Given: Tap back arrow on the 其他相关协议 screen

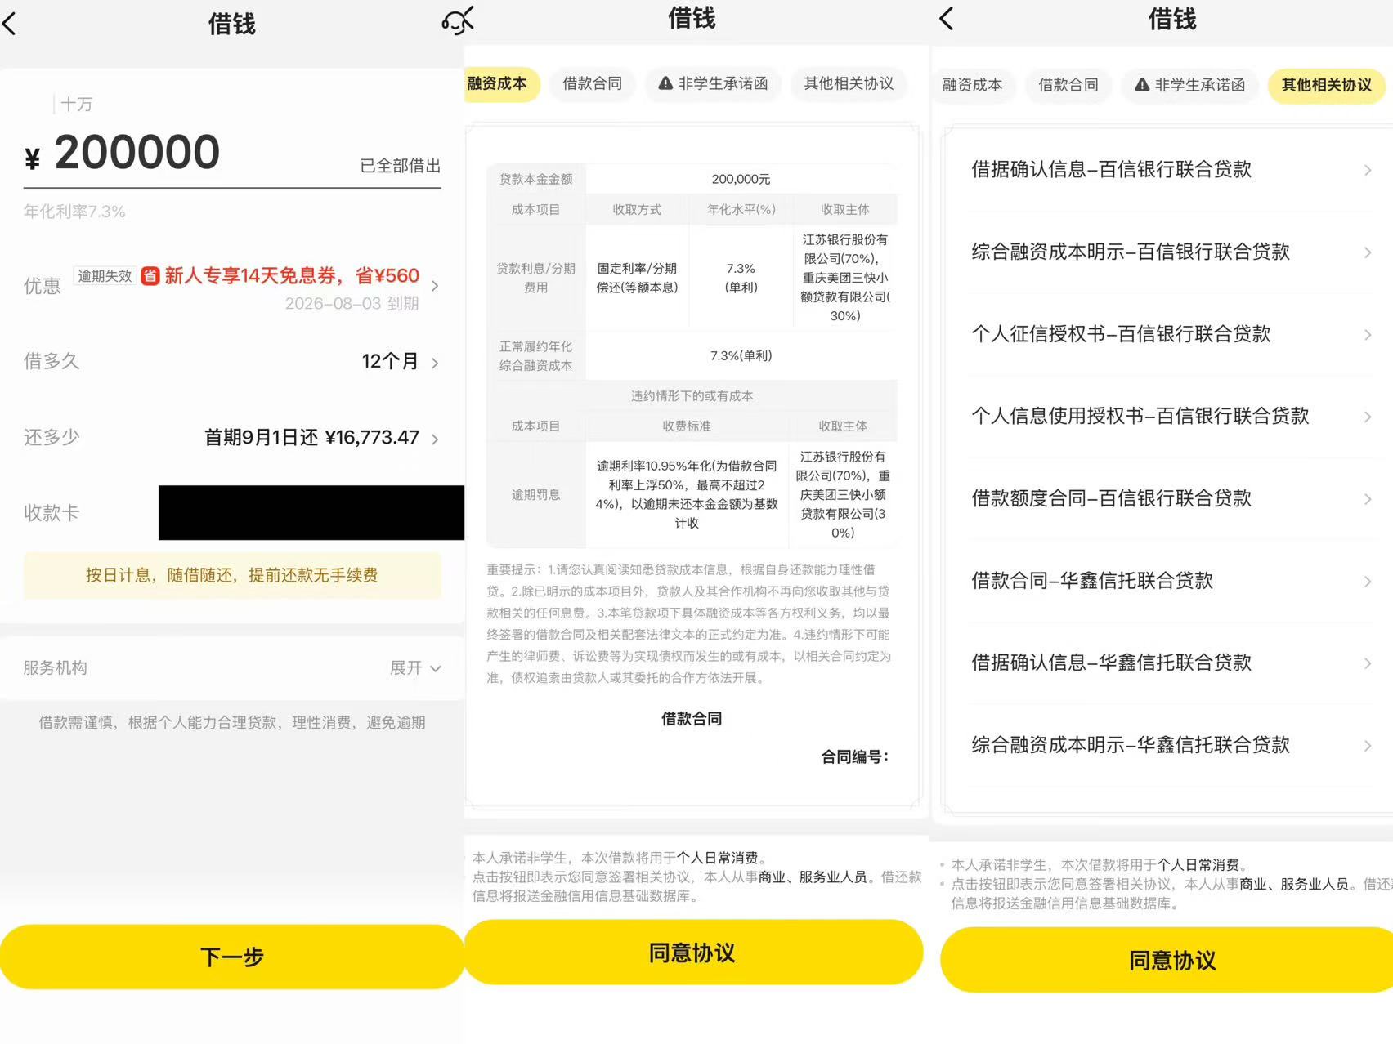Looking at the screenshot, I should (947, 19).
